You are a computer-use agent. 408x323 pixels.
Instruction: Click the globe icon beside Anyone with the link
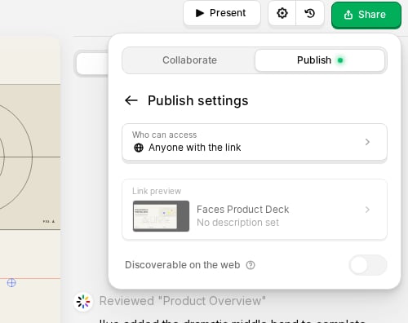(139, 148)
